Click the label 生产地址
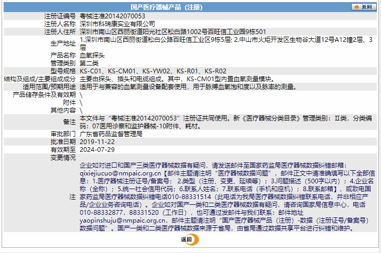 coord(63,43)
